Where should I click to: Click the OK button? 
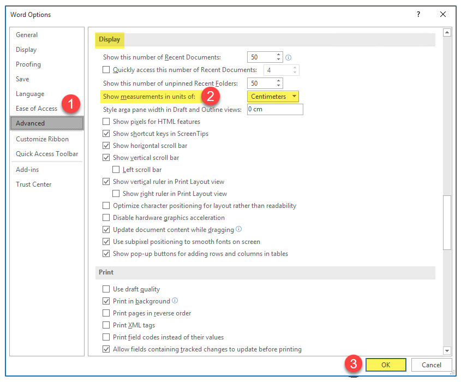(x=386, y=365)
